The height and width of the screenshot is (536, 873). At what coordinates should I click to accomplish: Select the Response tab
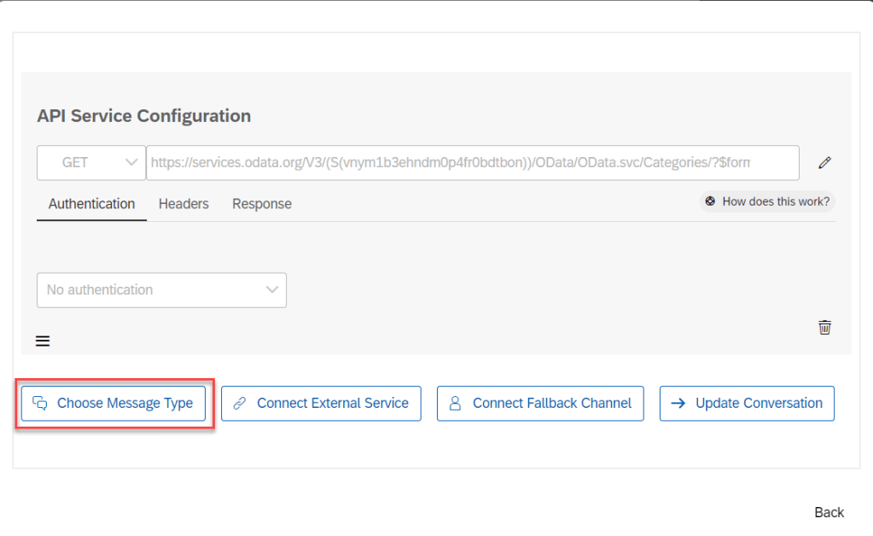point(262,204)
